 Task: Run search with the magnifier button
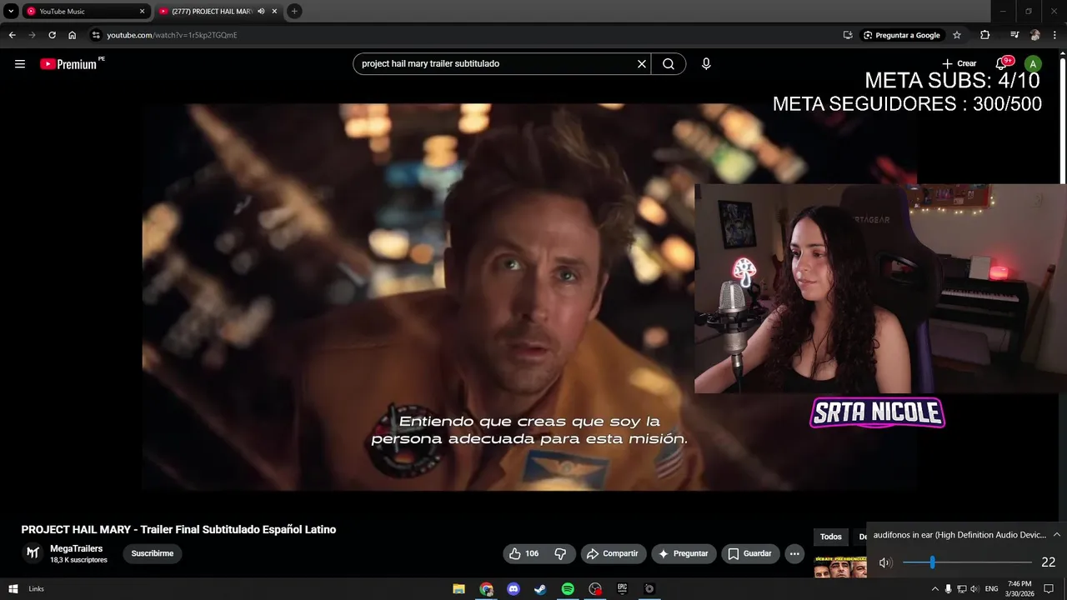[x=669, y=64]
